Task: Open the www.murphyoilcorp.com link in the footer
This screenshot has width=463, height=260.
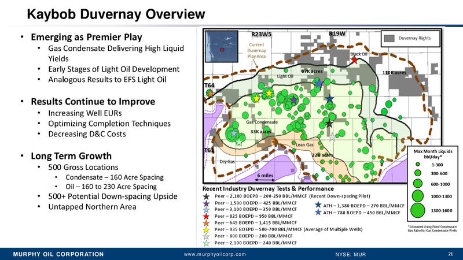Action: click(x=215, y=254)
